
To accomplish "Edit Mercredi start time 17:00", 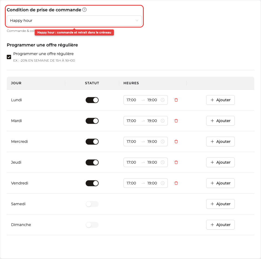I will click(131, 142).
